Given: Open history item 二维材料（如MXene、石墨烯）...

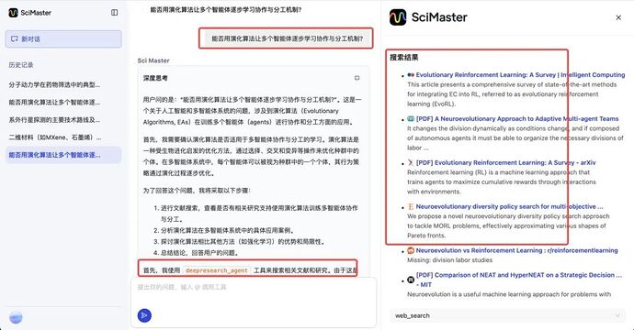Looking at the screenshot, I should coord(54,137).
